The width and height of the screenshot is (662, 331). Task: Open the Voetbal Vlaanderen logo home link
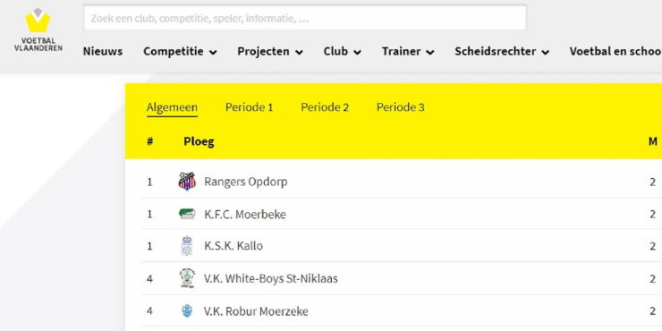coord(38,30)
